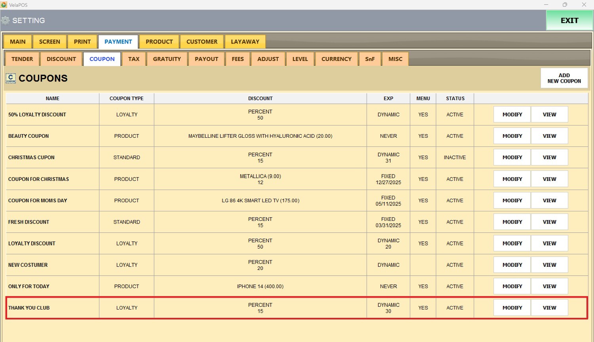Sort by the COUPON TYPE column header
Screen dimensions: 594x342
[126, 98]
